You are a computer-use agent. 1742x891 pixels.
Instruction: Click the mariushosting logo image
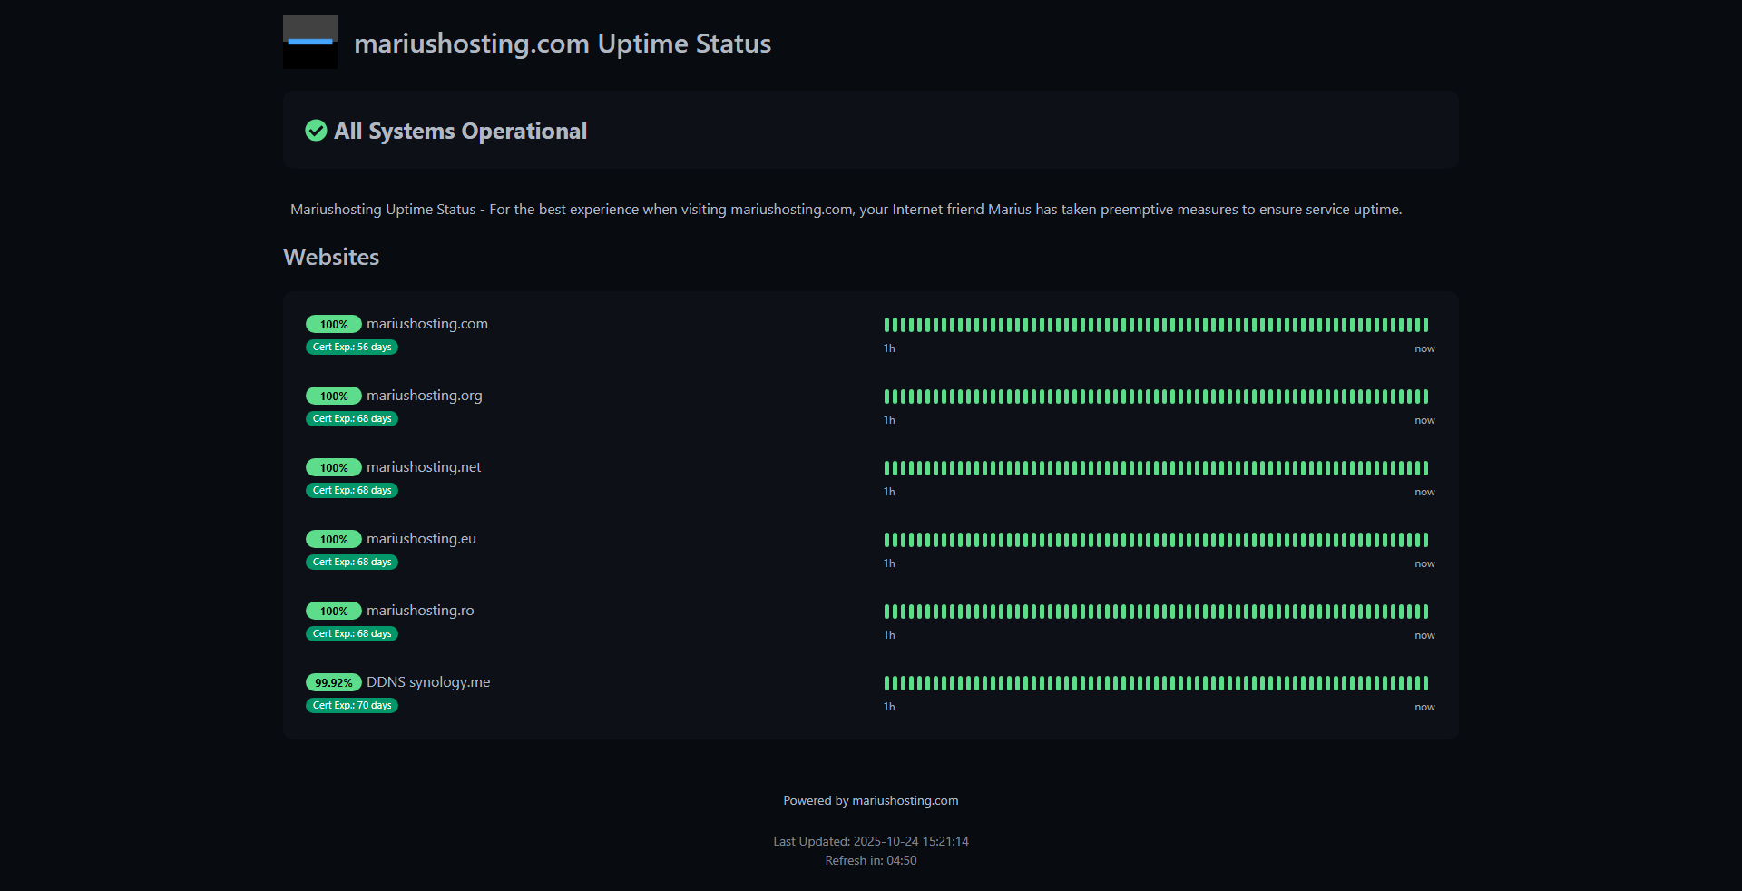(x=310, y=41)
